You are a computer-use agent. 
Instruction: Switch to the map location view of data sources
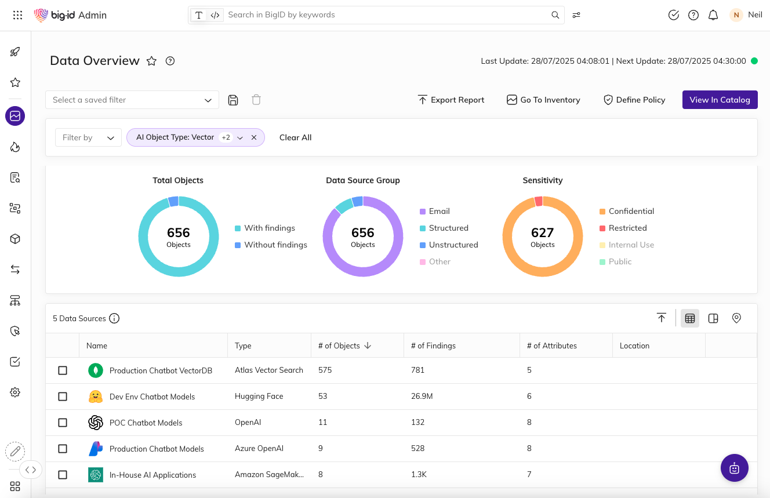tap(736, 318)
